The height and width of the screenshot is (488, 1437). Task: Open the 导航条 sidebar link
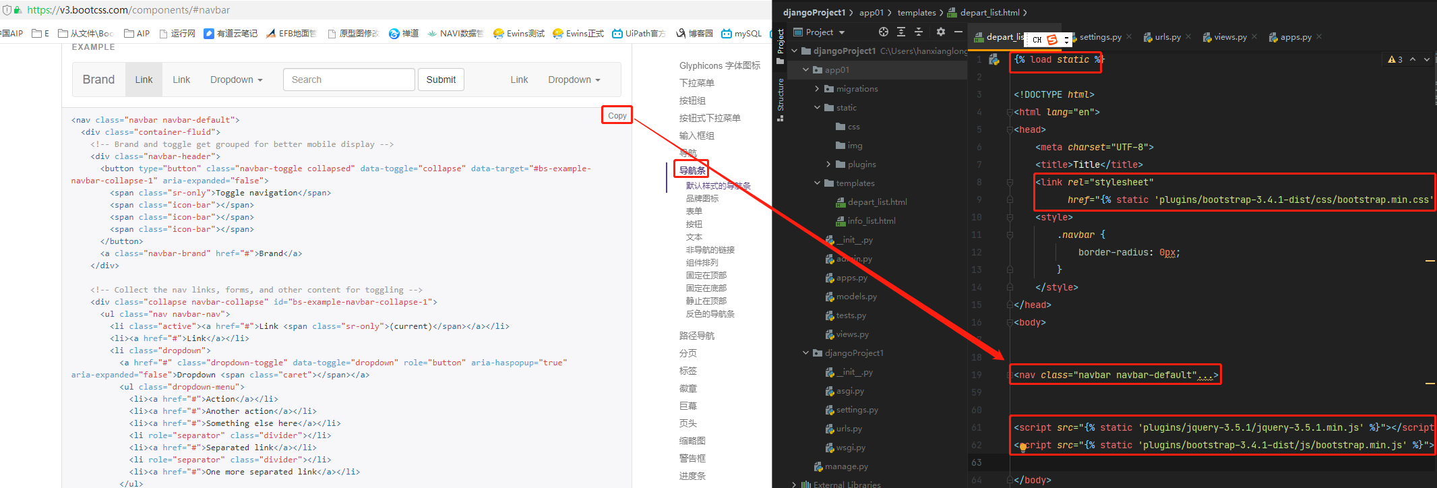[x=692, y=171]
